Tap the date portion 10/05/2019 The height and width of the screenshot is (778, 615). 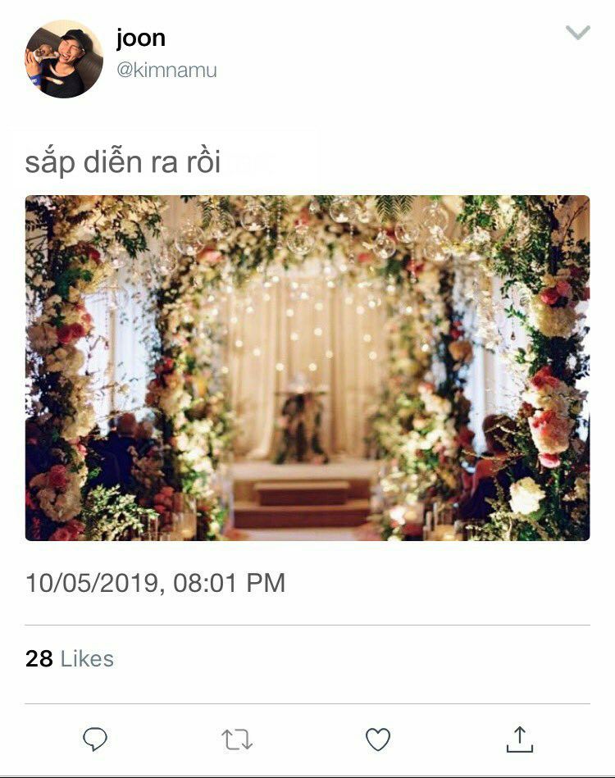coord(93,583)
